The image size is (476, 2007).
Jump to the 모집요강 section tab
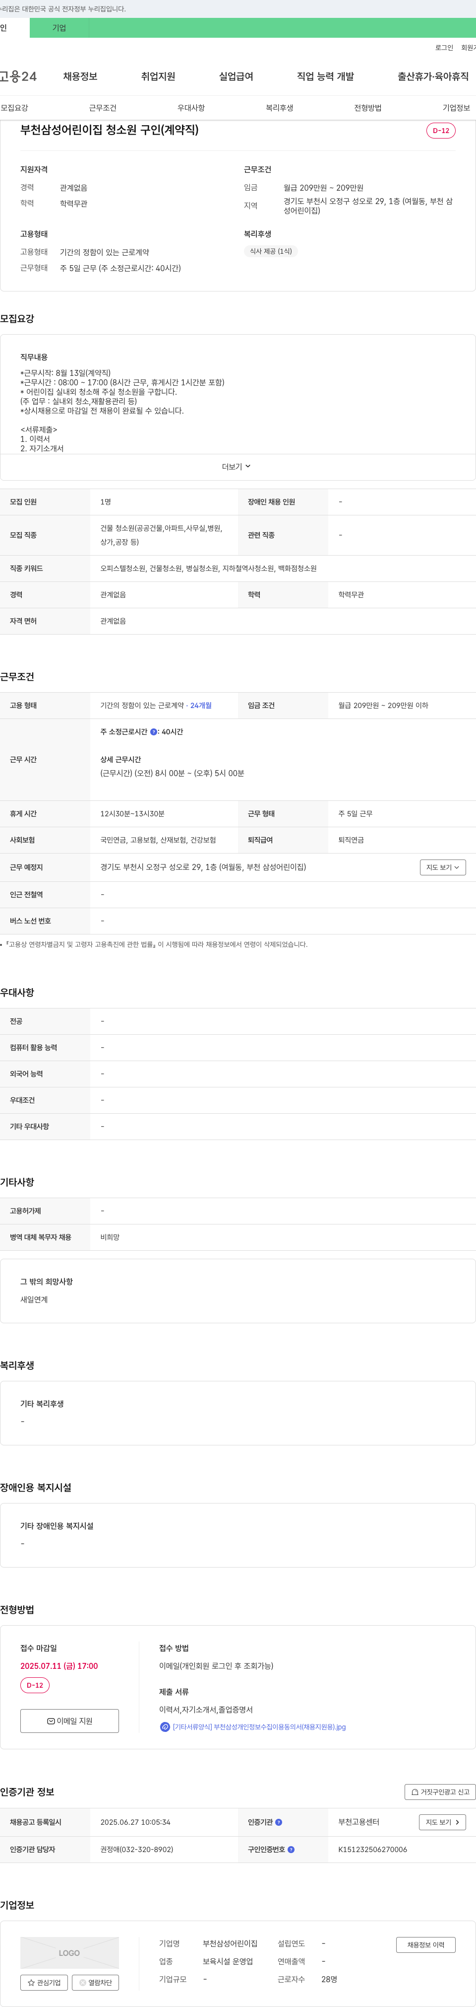[14, 108]
